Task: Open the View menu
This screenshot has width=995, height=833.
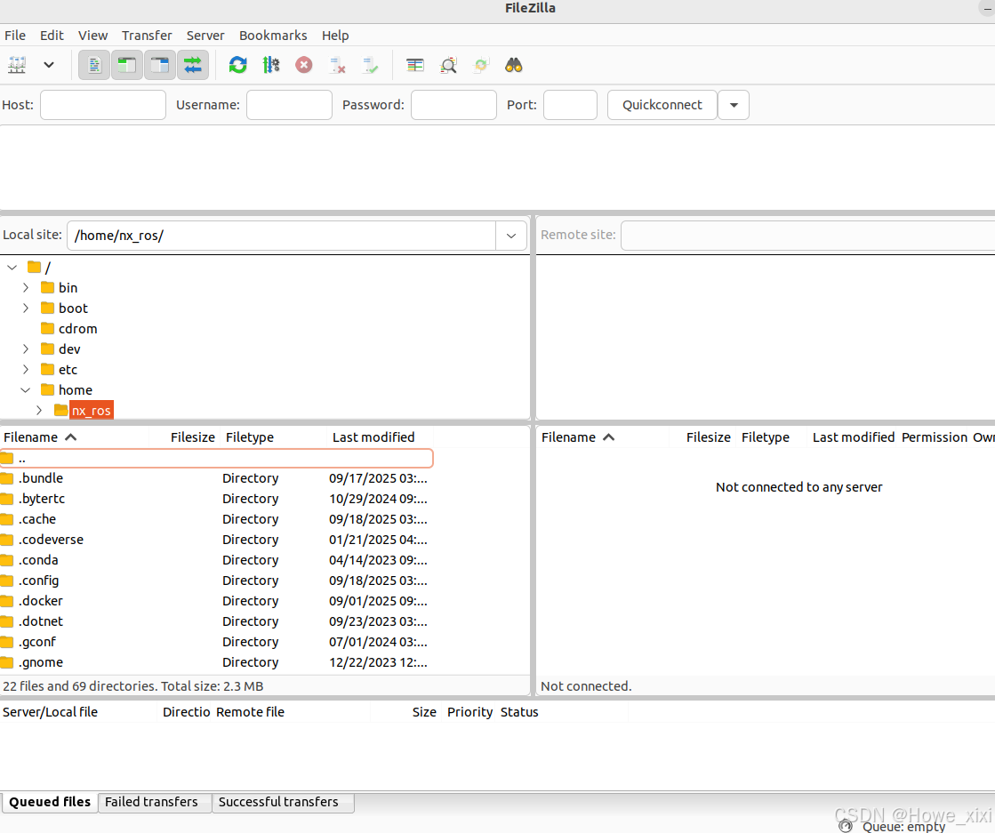Action: 92,36
